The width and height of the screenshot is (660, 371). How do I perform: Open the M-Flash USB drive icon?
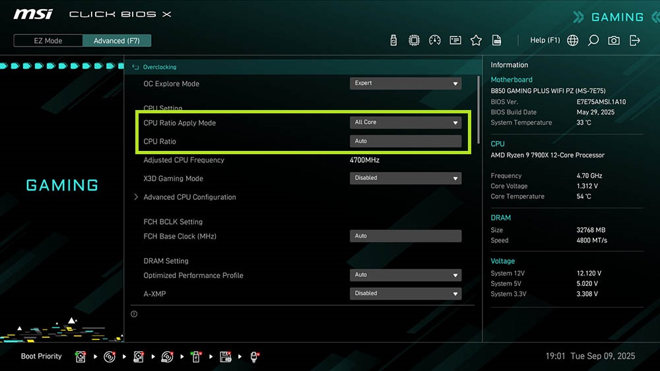click(393, 40)
